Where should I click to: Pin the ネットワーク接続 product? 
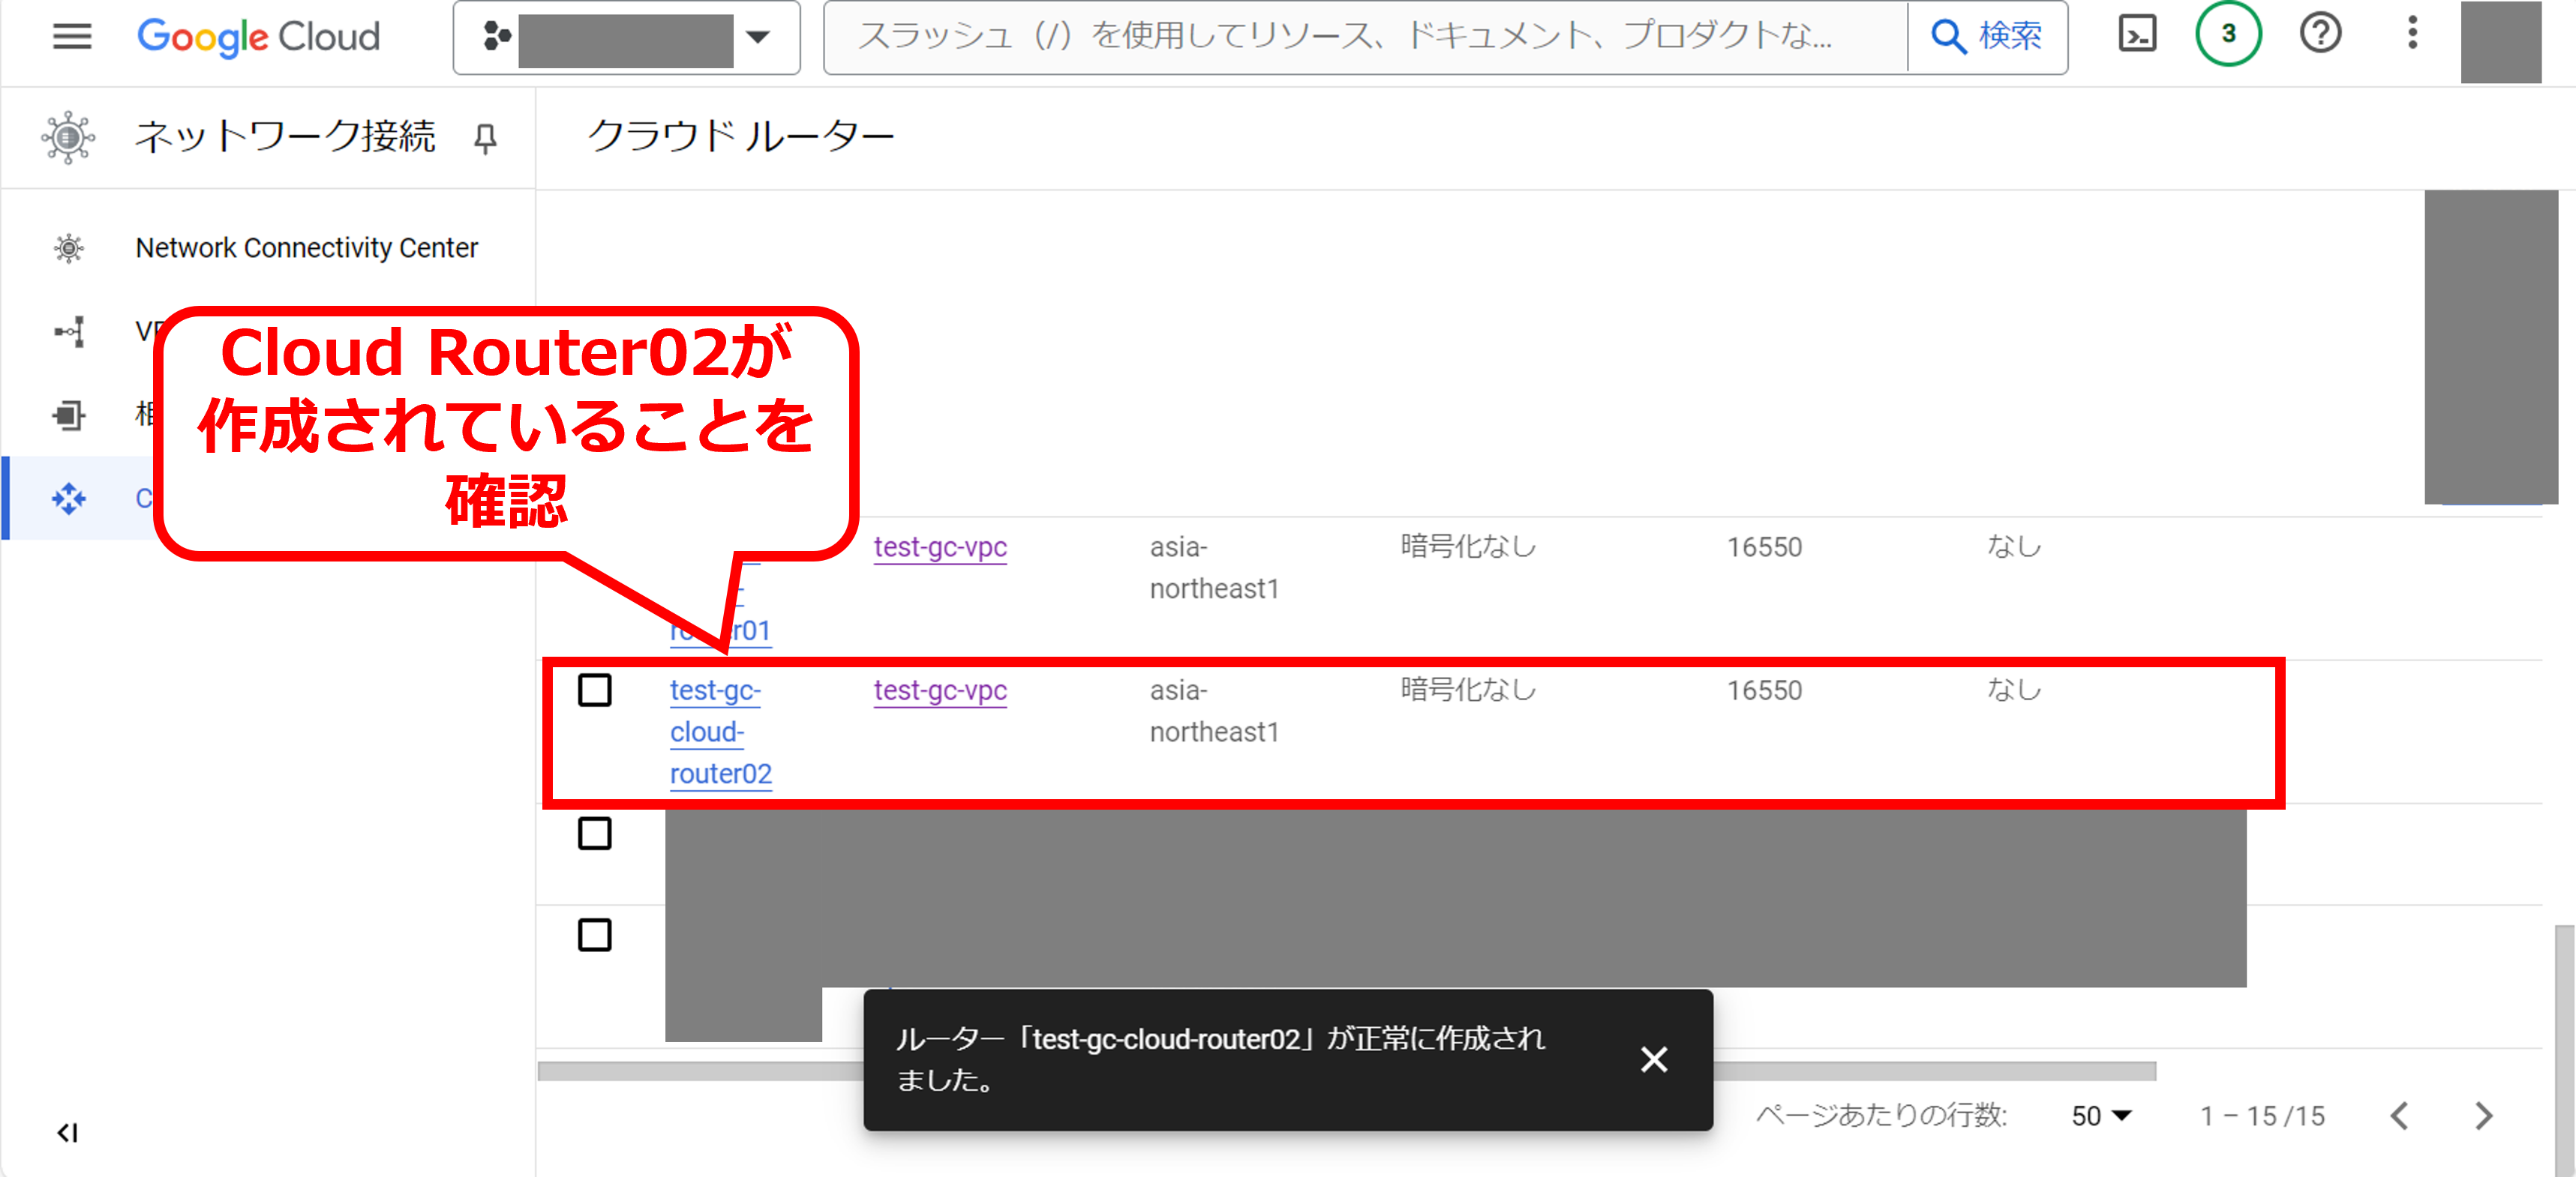pyautogui.click(x=485, y=138)
